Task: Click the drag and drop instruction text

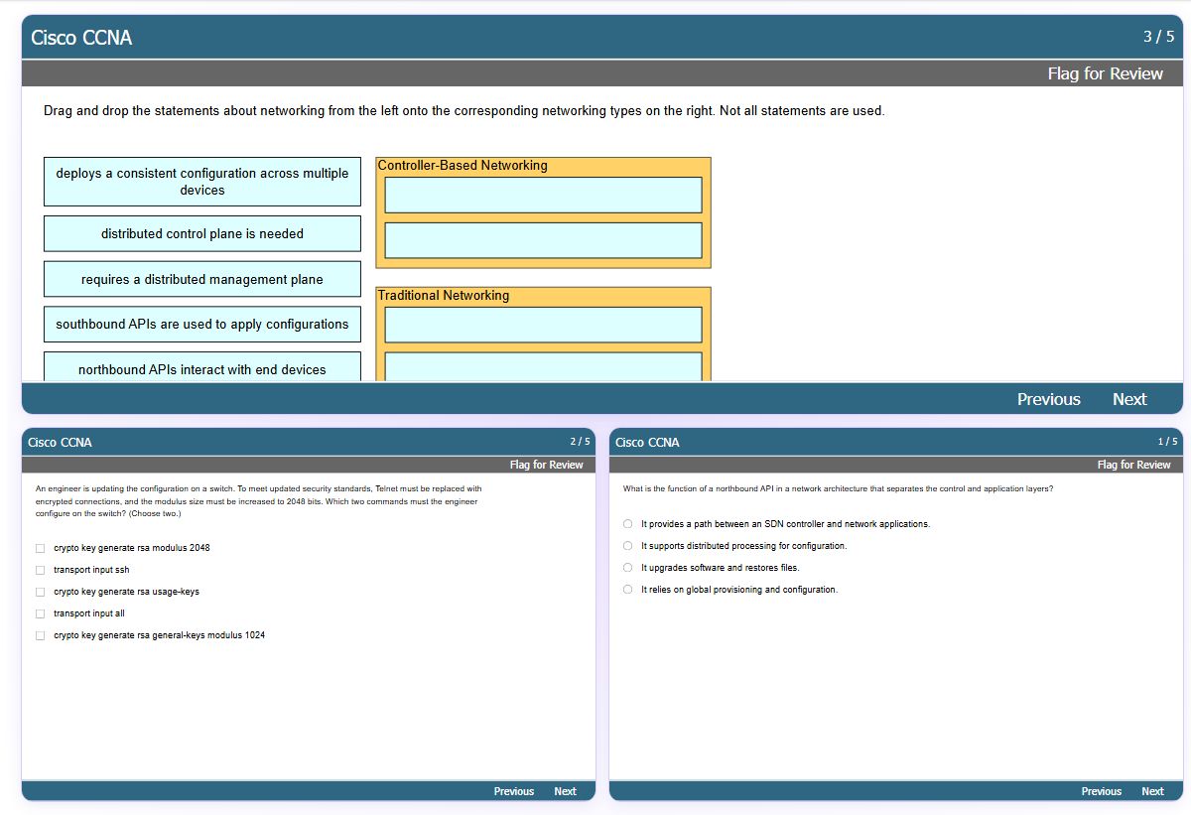Action: pos(463,111)
